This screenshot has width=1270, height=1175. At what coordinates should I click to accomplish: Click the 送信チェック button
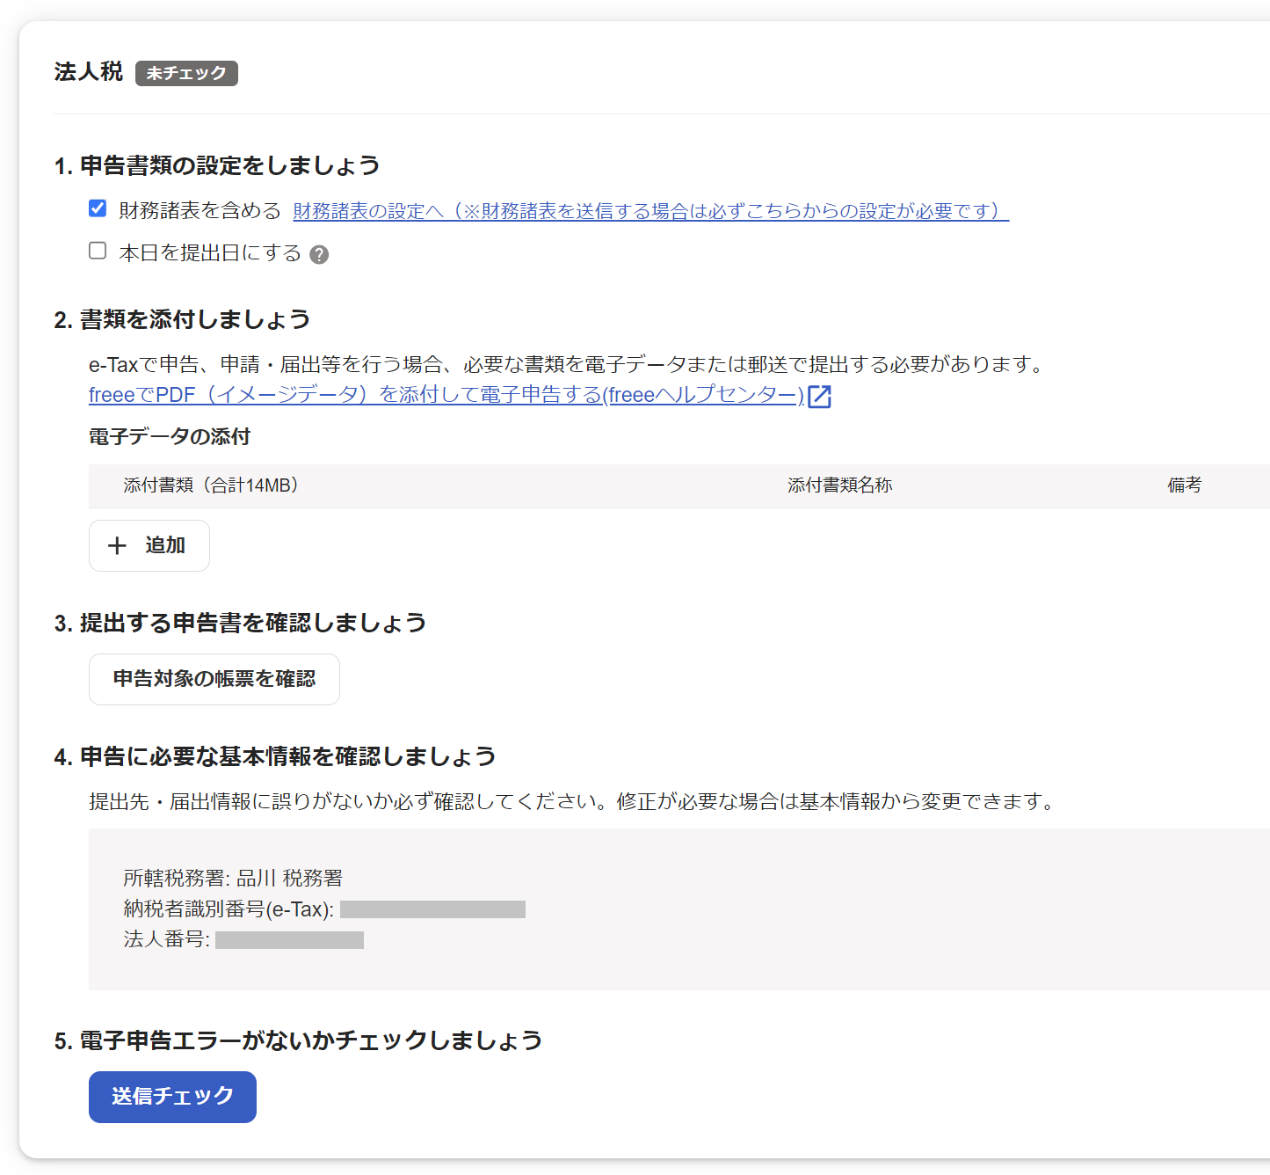(x=172, y=1097)
